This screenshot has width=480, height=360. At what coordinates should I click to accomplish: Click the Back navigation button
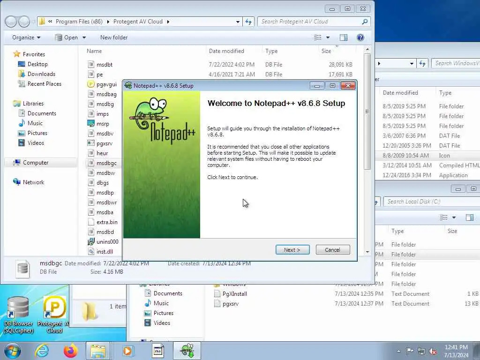11,22
